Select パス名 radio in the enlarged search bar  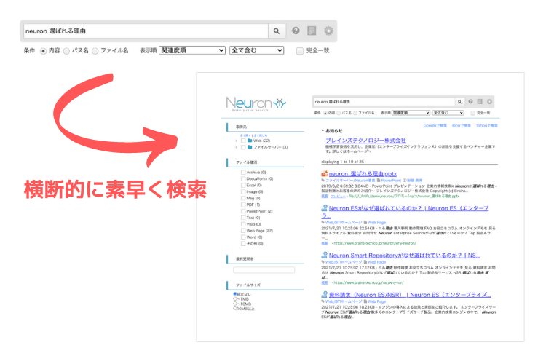tap(66, 51)
